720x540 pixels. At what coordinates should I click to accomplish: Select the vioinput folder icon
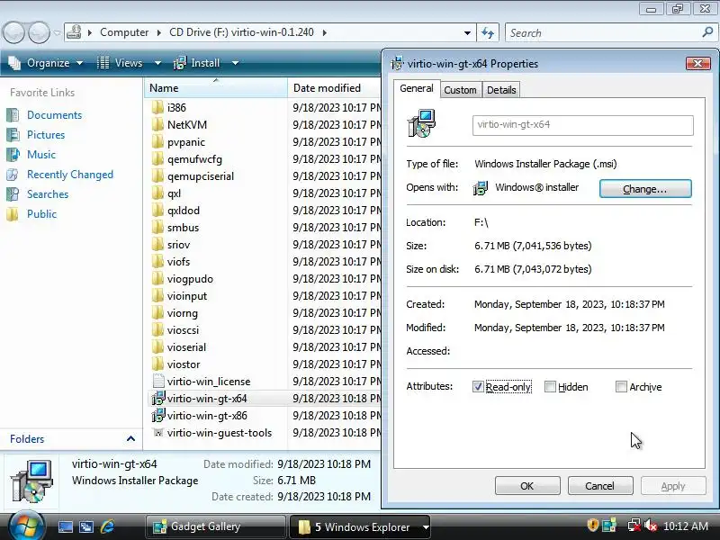(157, 296)
